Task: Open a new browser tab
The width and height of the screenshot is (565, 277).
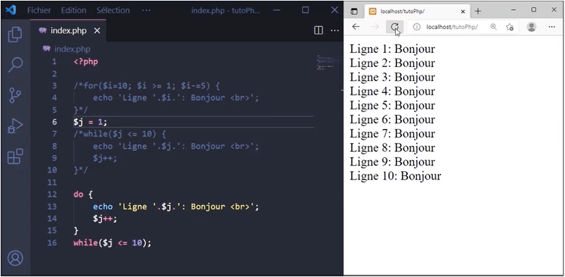Action: (478, 11)
